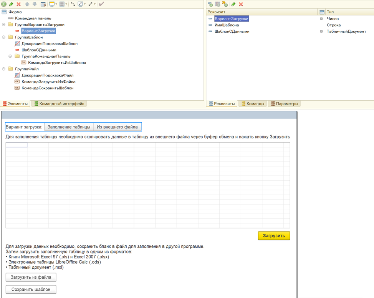Select ШаблонСДанными in the elements tree
The image size is (374, 298).
point(39,50)
